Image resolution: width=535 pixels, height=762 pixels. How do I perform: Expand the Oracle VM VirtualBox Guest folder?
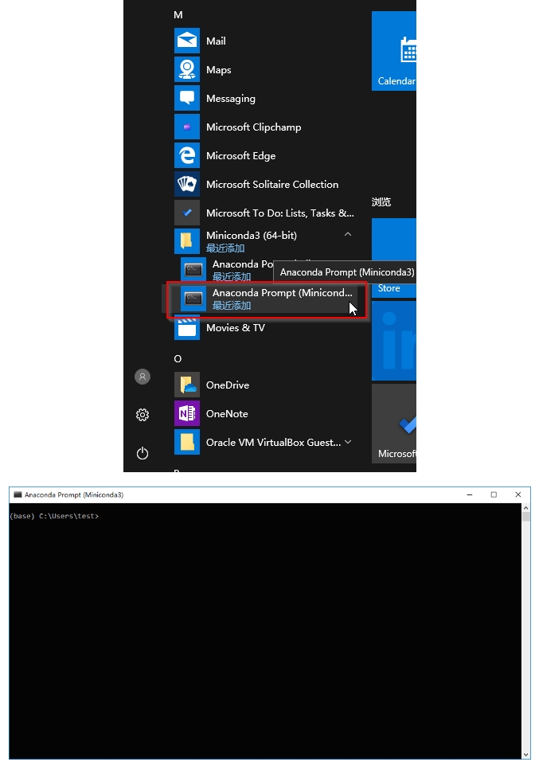[x=348, y=443]
